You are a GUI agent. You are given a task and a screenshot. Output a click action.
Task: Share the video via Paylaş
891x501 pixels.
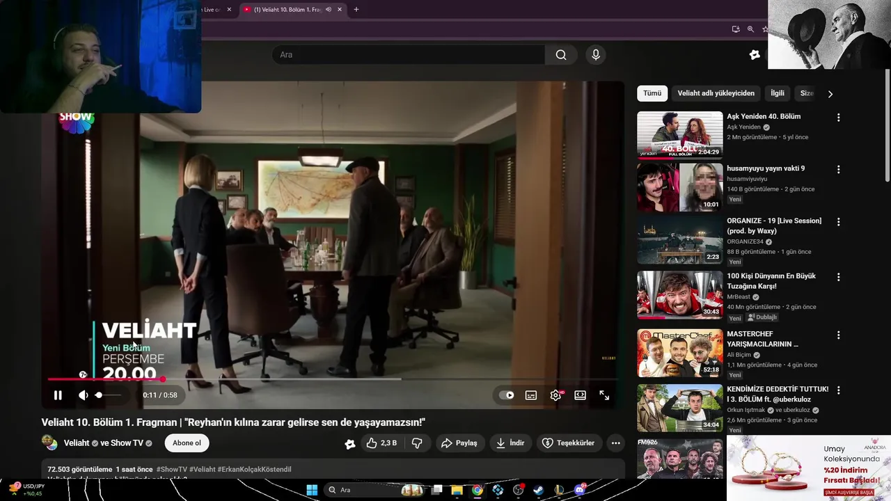point(459,443)
